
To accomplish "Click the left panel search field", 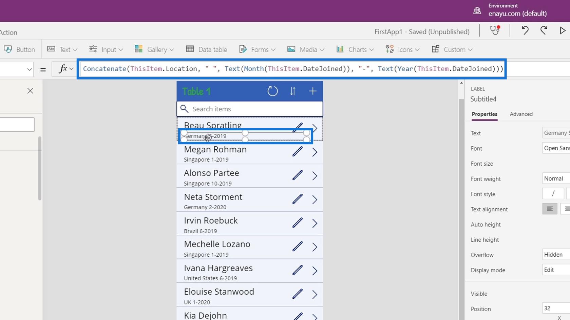I will [17, 125].
